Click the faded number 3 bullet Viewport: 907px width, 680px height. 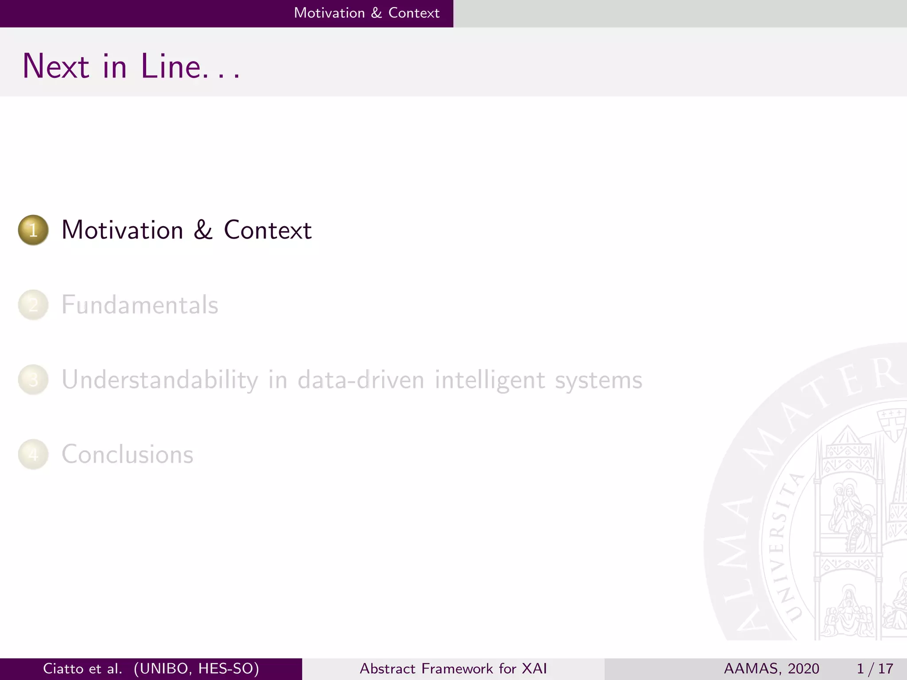(x=33, y=380)
